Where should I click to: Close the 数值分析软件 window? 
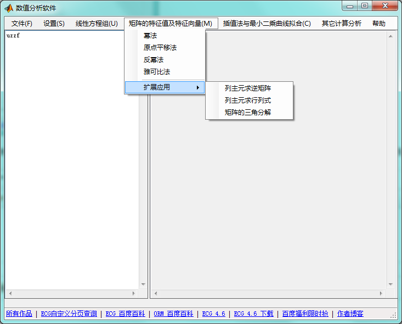[385, 5]
